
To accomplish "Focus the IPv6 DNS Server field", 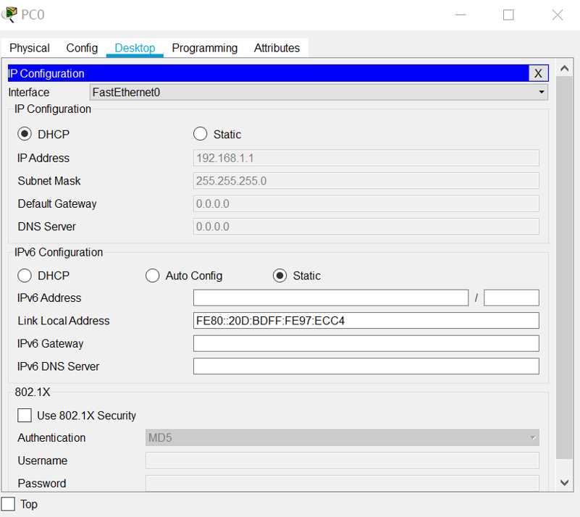I will [x=366, y=366].
